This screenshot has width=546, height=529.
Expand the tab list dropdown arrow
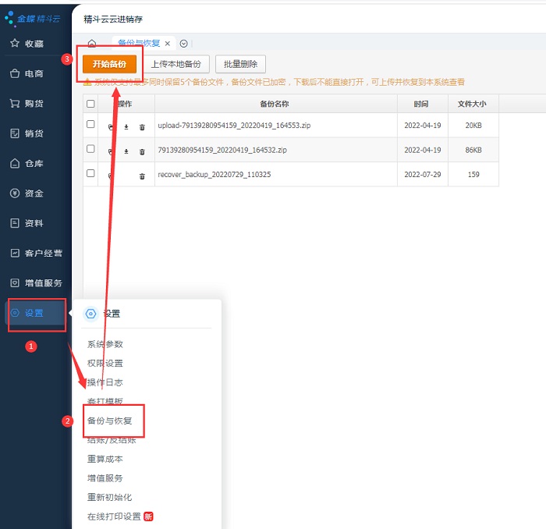tap(184, 44)
